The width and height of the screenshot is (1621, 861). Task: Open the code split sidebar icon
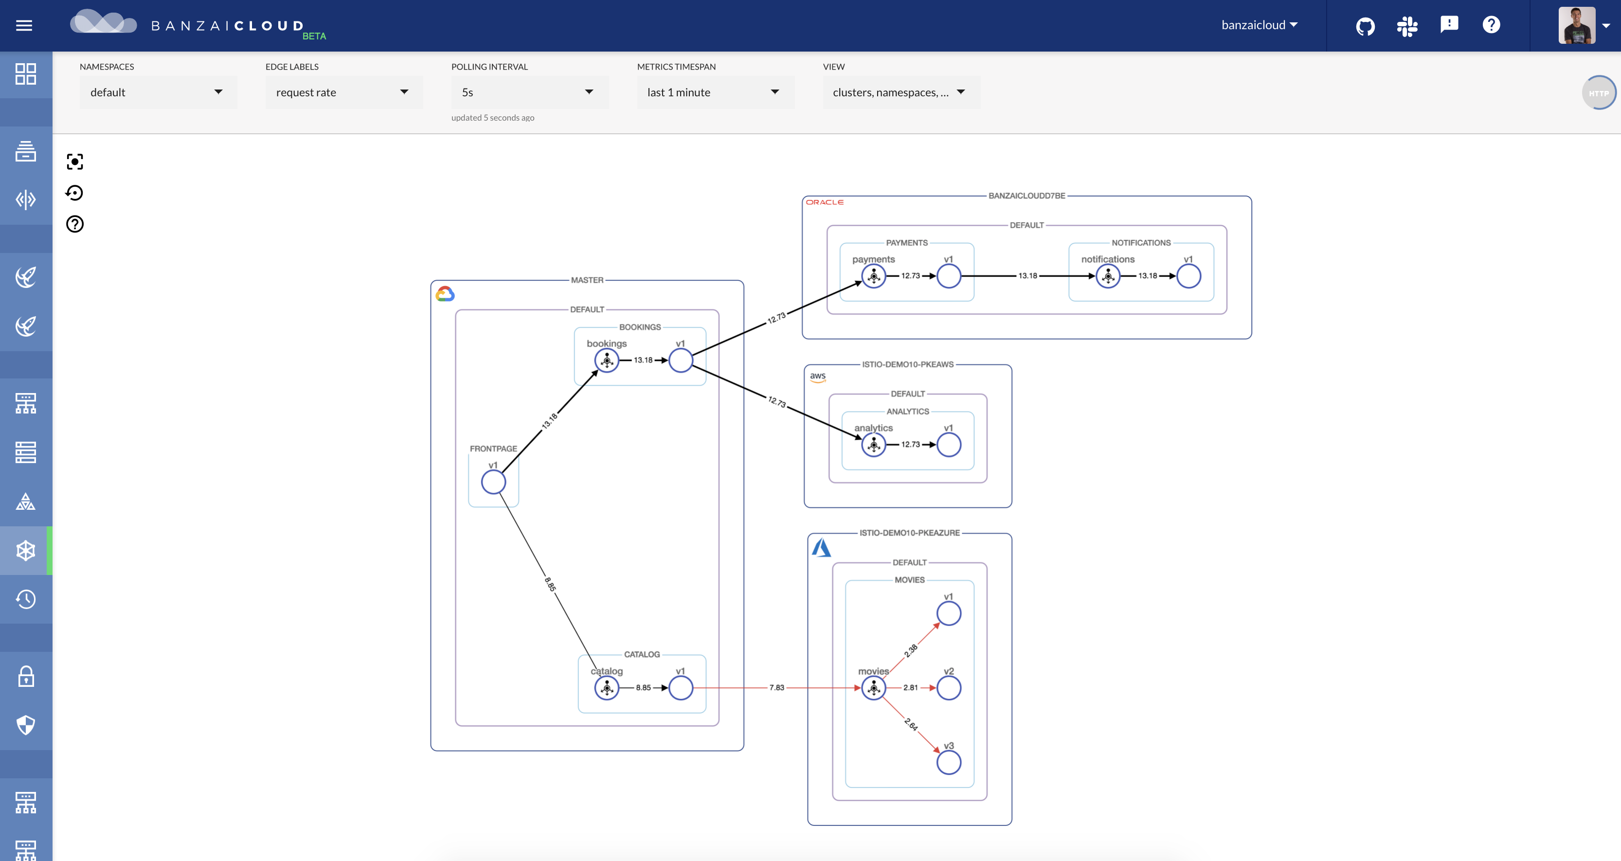point(26,199)
